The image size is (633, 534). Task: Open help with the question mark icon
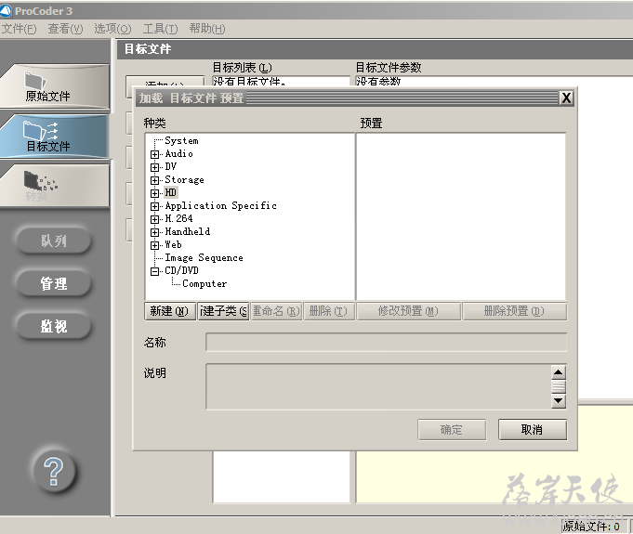tap(54, 472)
